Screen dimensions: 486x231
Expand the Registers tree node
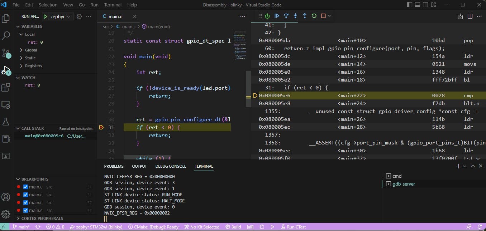point(33,66)
